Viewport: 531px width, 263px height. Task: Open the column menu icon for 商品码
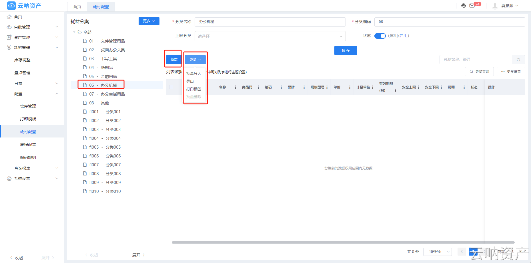click(x=258, y=87)
